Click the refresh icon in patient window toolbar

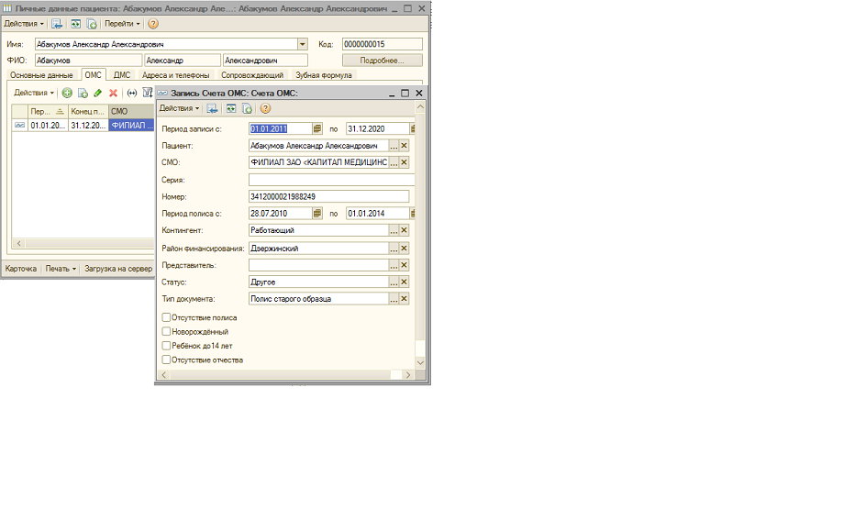pyautogui.click(x=76, y=24)
